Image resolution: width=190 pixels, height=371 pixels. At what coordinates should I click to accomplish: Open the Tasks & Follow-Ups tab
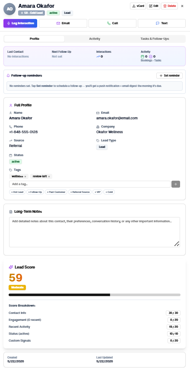(x=155, y=39)
